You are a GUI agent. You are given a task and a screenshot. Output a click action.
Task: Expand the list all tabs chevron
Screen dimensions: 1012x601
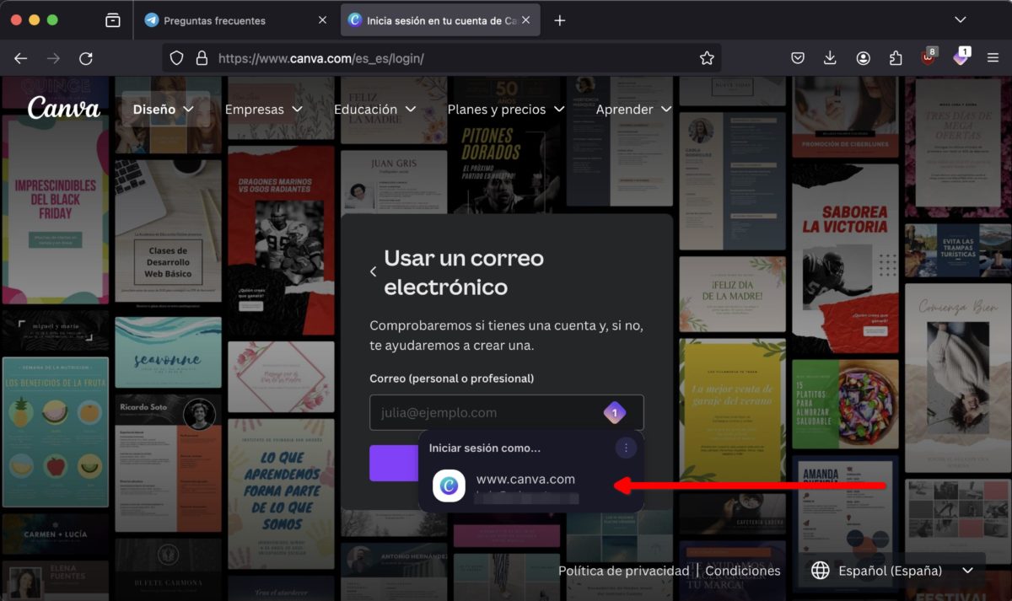(x=960, y=19)
